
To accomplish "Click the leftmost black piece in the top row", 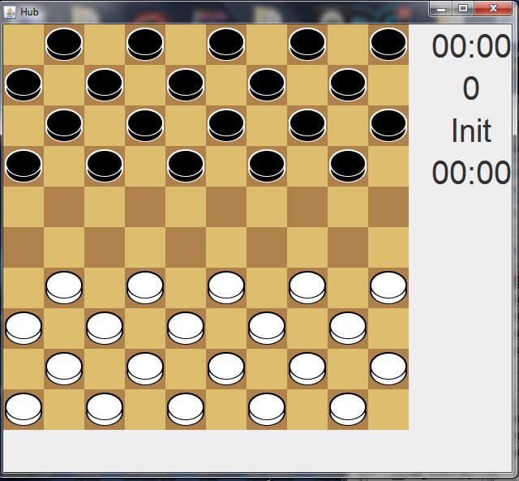I will pyautogui.click(x=64, y=44).
